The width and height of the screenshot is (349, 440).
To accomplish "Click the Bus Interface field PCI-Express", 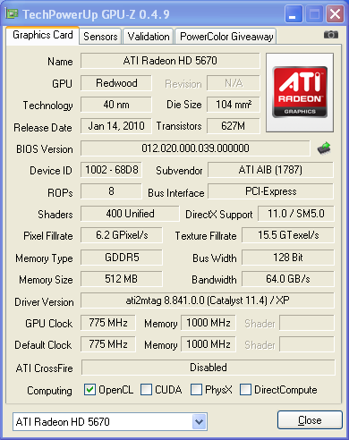I will pyautogui.click(x=270, y=191).
